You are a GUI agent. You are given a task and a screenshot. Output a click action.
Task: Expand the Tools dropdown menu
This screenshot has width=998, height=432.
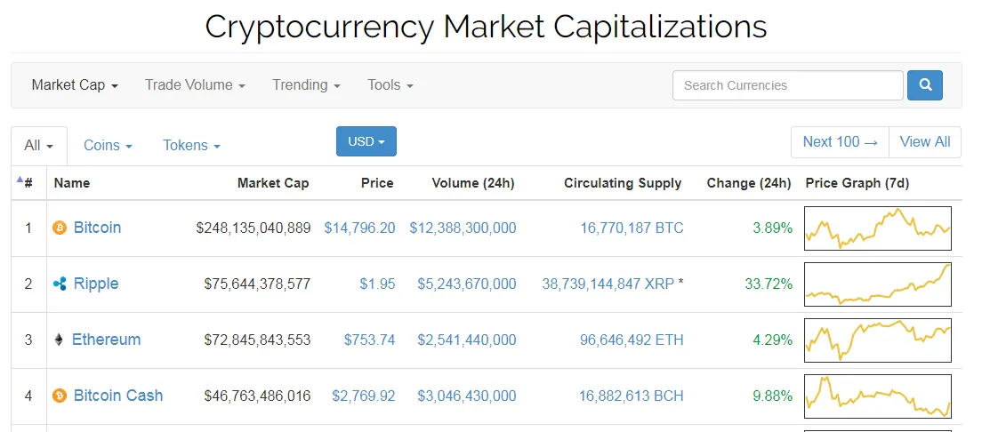click(x=390, y=85)
